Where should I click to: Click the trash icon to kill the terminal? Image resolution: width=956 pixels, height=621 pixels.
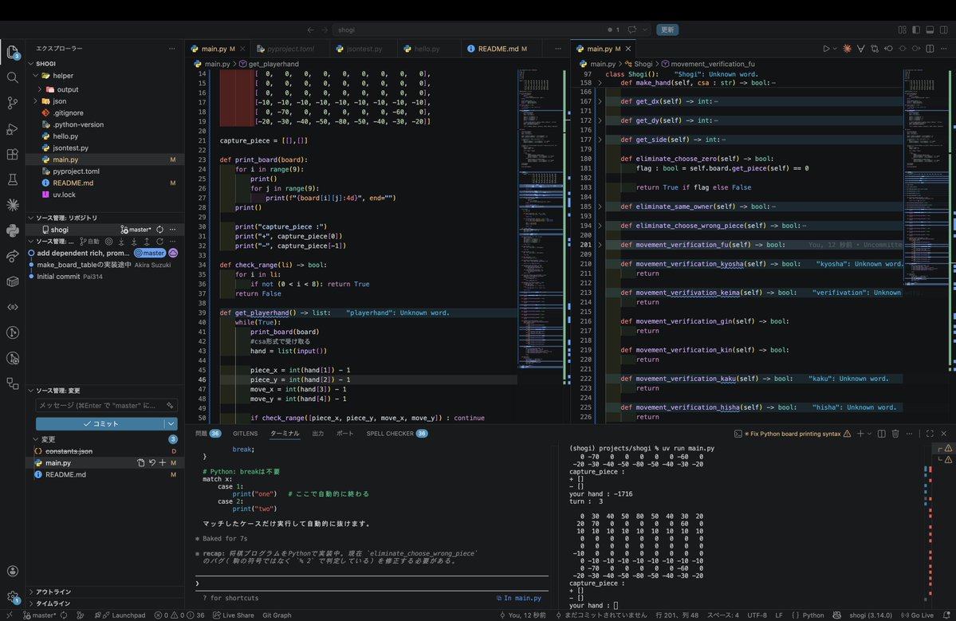click(x=895, y=434)
